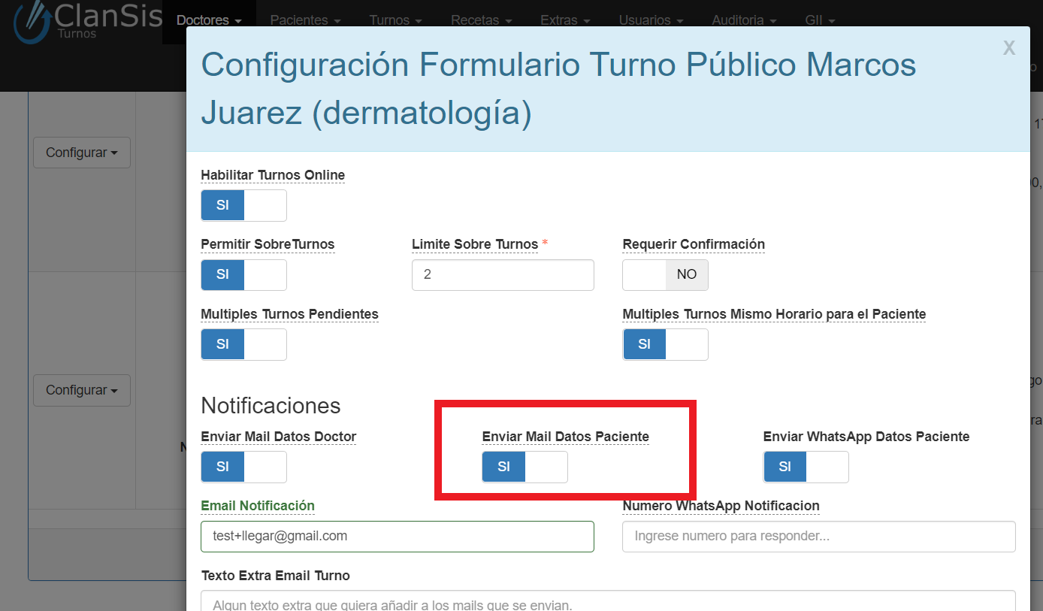This screenshot has height=611, width=1043.
Task: Disable Enviar WhatsApp Datos Paciente switch
Action: 806,467
